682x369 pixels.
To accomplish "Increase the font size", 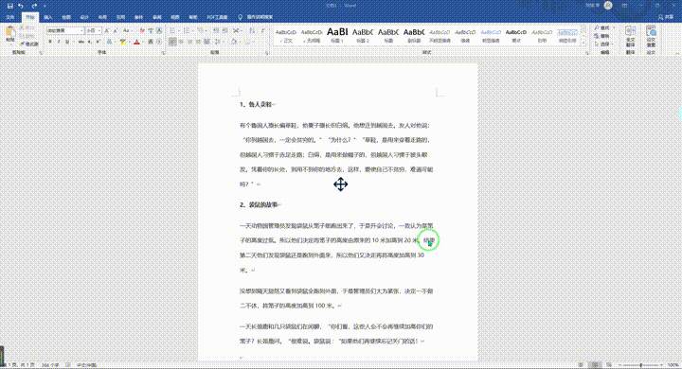I will (x=106, y=31).
